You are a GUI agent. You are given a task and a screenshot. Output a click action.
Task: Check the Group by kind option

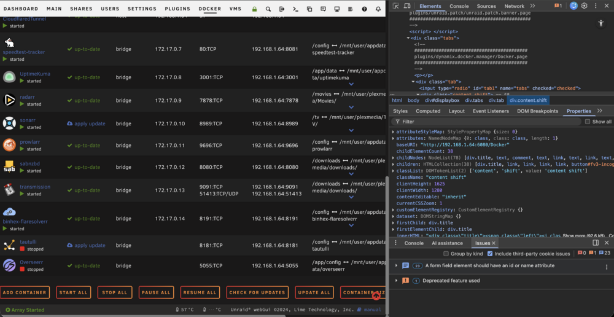coord(446,254)
